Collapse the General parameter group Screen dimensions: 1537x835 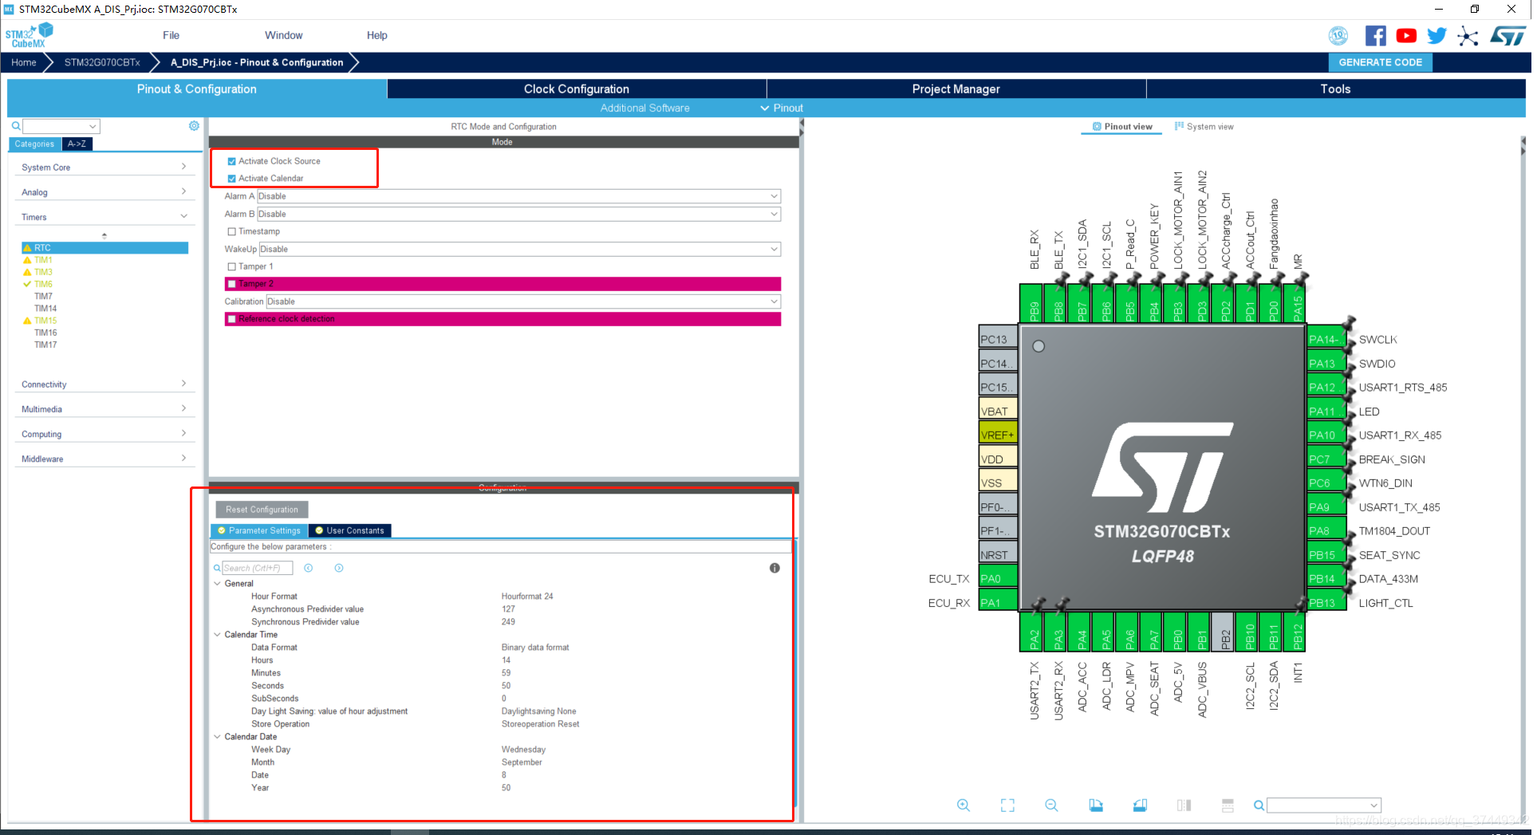[217, 584]
